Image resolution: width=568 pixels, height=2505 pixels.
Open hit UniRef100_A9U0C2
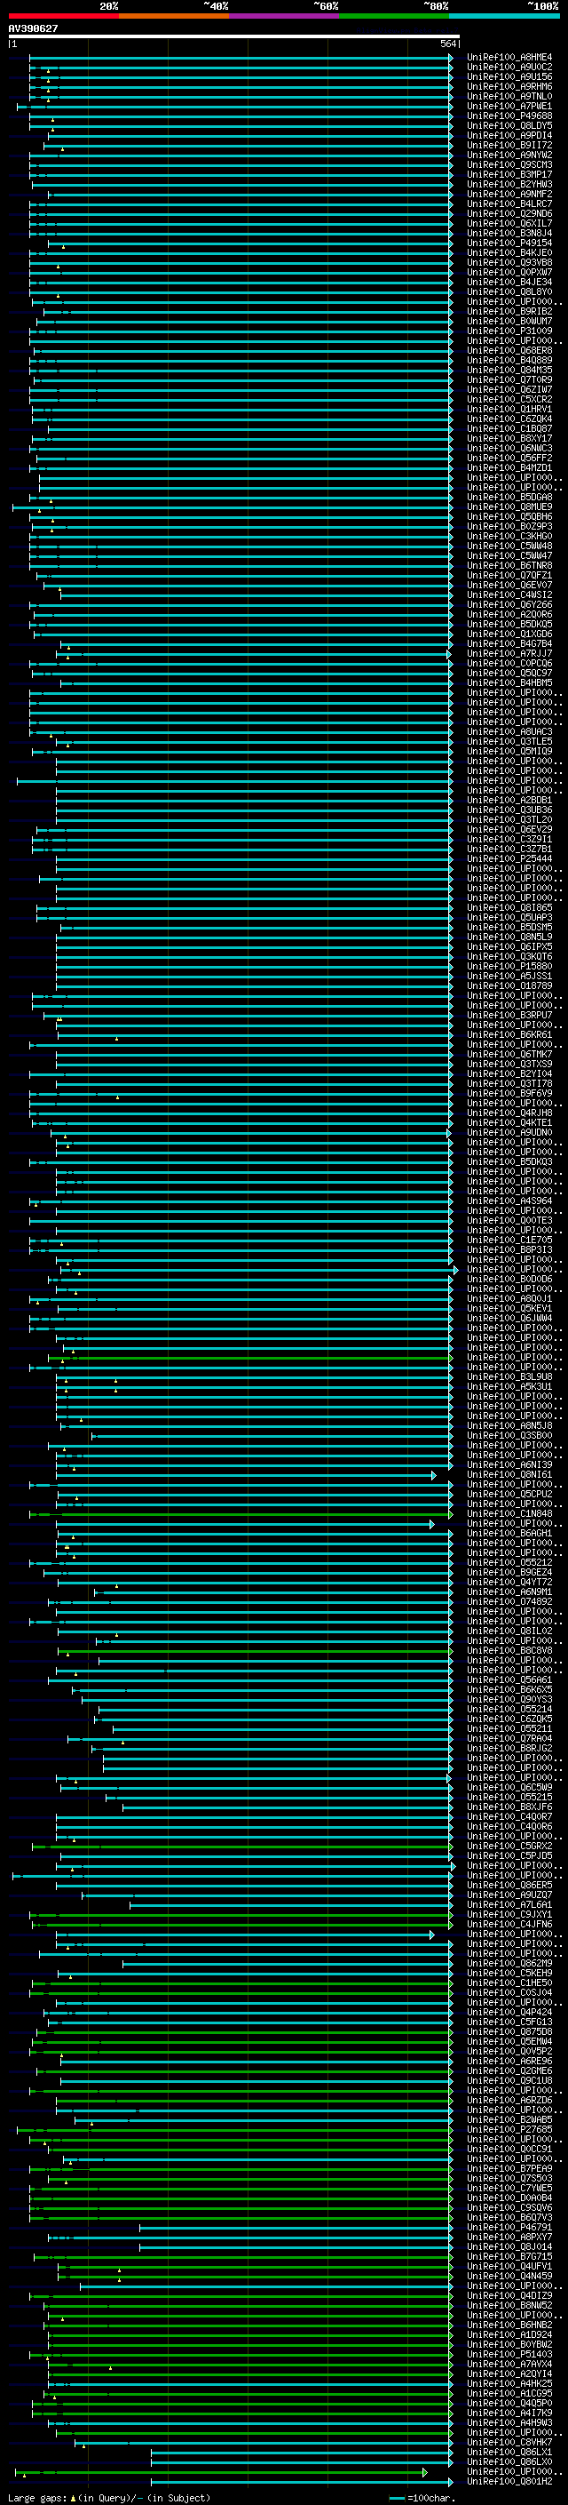[x=509, y=68]
